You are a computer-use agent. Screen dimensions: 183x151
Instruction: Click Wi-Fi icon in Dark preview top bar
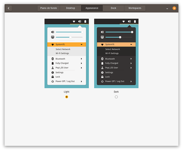point(123,21)
